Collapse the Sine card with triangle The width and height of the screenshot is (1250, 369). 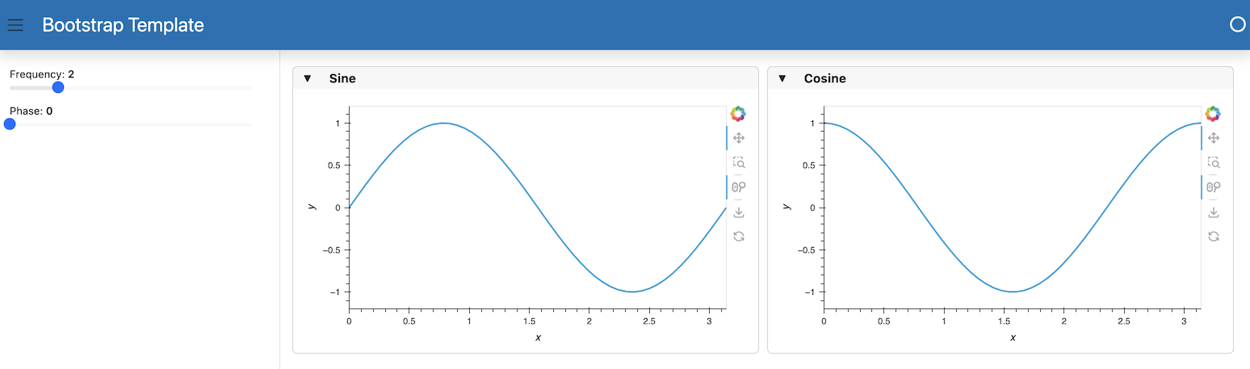coord(307,78)
